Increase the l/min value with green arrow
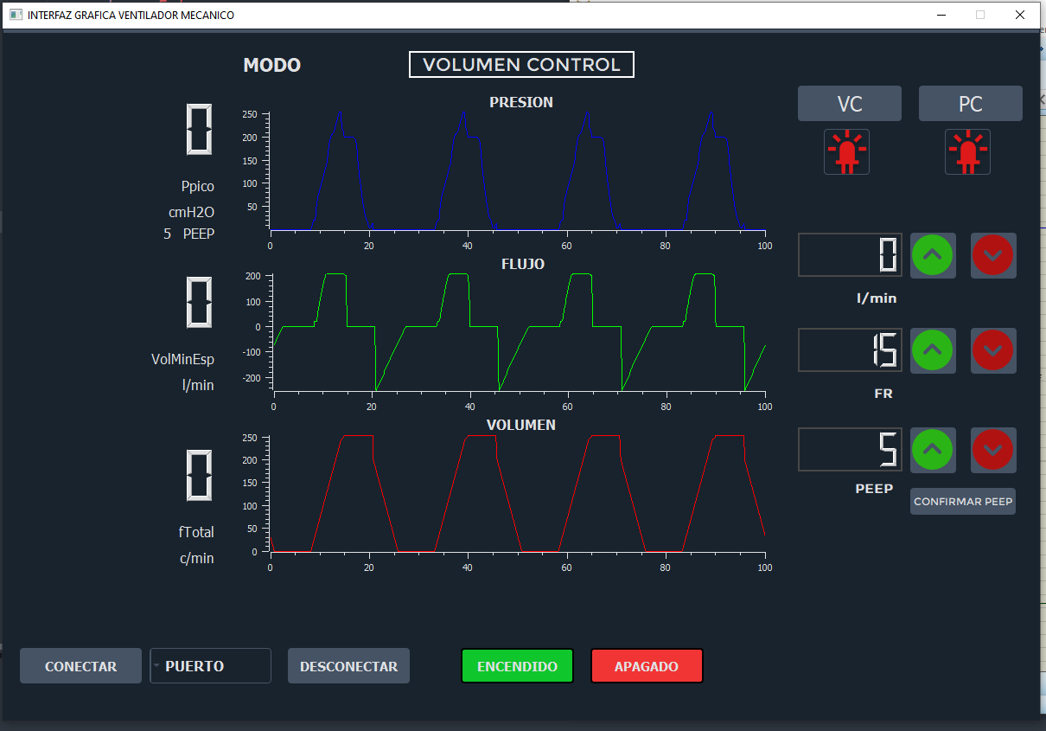 click(933, 255)
